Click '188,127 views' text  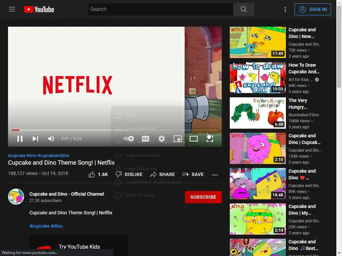[23, 173]
